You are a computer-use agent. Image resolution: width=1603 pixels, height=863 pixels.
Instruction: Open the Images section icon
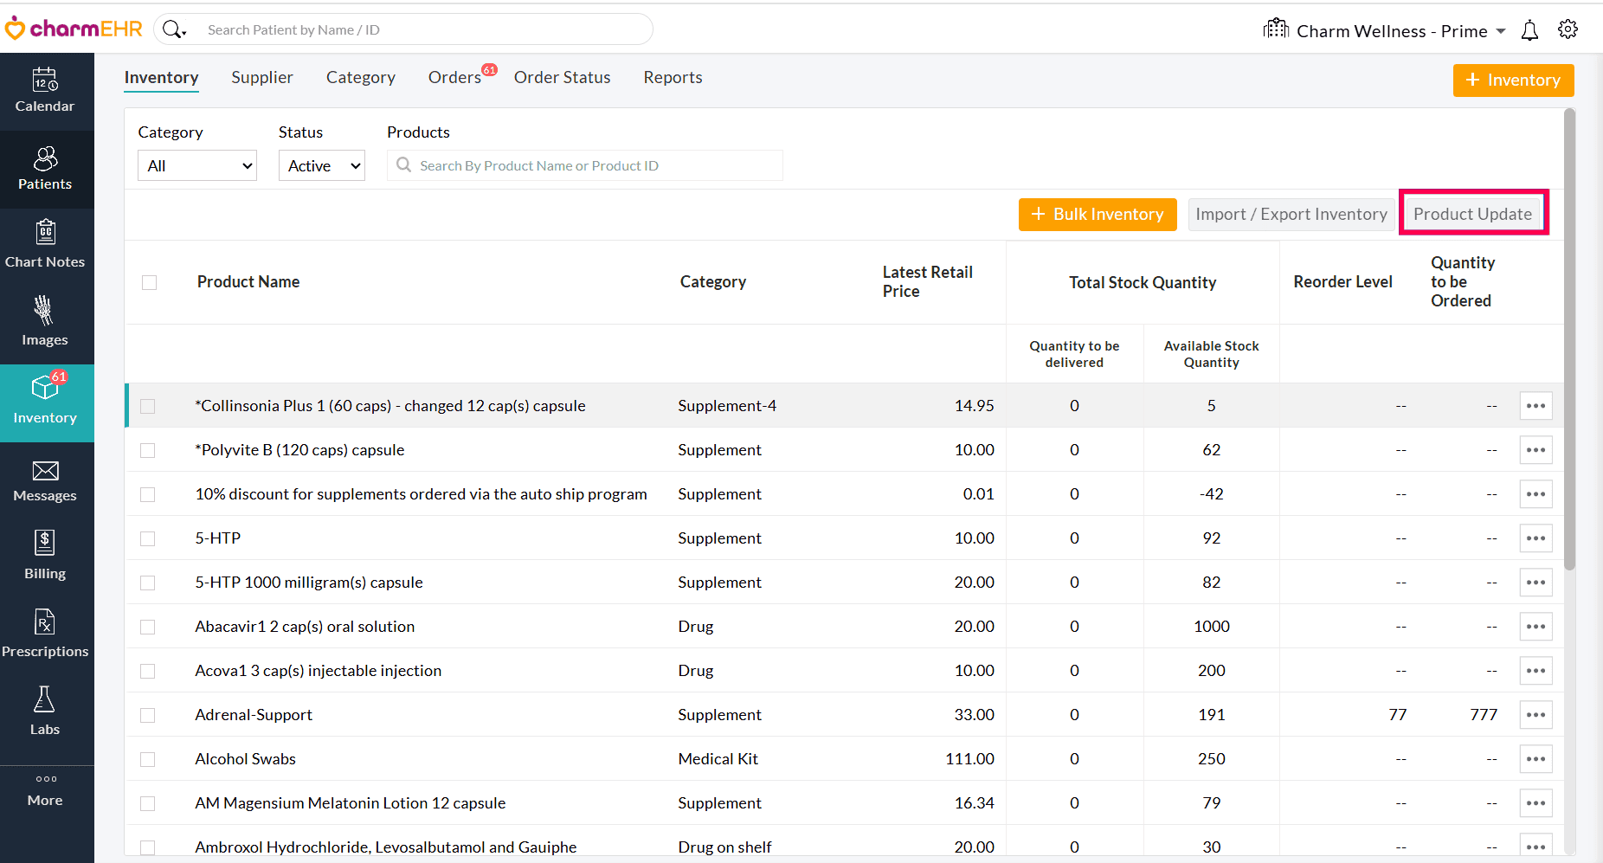pyautogui.click(x=45, y=311)
